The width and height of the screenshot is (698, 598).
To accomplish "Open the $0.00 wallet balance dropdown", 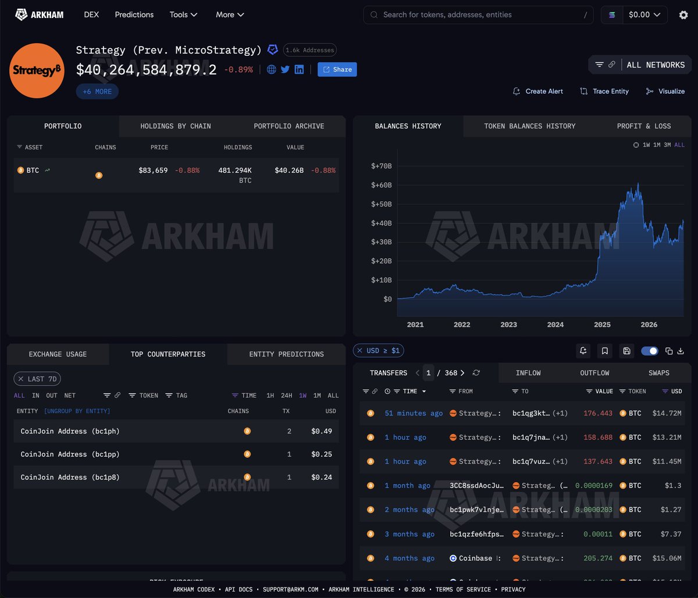I will point(644,15).
